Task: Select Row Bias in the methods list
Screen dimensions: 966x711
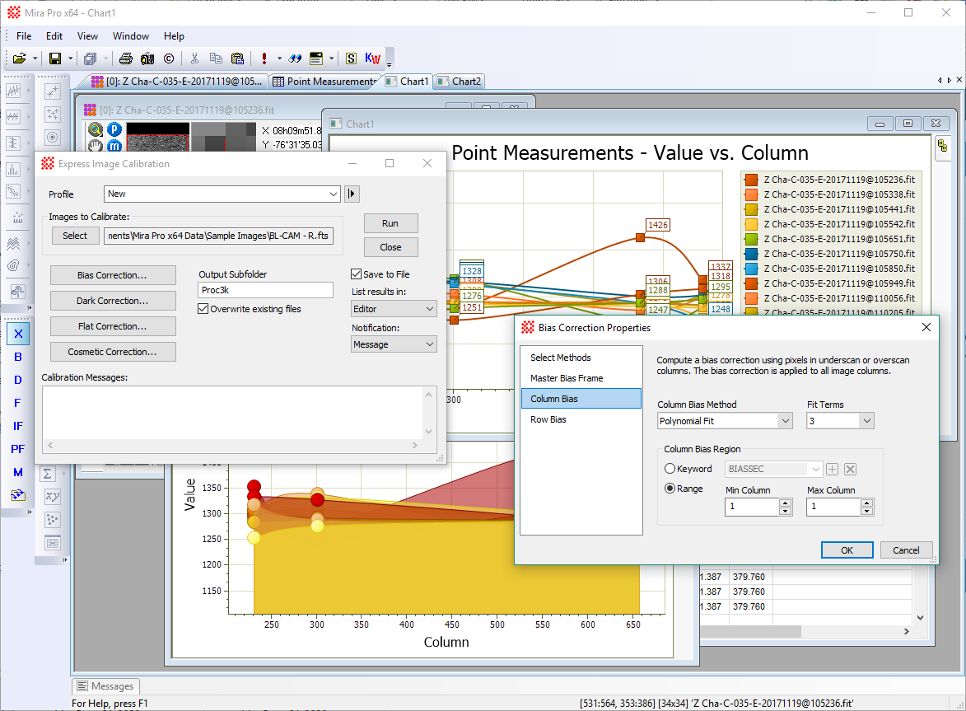Action: click(548, 419)
